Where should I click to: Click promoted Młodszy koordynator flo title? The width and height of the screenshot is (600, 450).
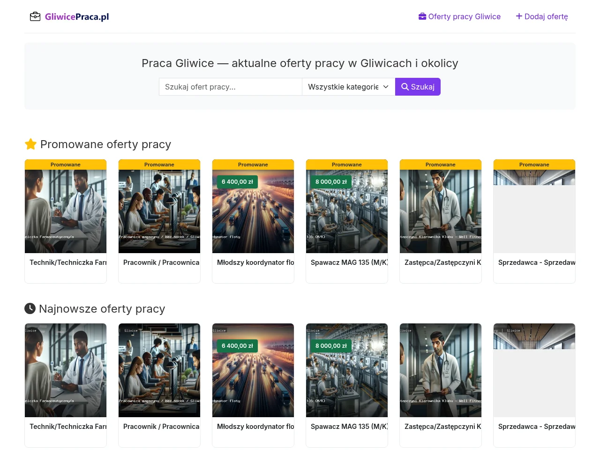pyautogui.click(x=255, y=262)
